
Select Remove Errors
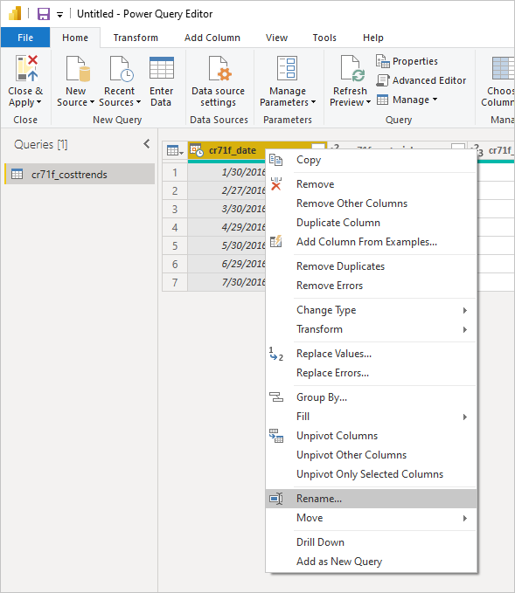pos(371,286)
